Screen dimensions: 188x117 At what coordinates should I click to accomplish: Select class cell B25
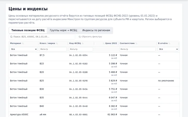[42, 81]
